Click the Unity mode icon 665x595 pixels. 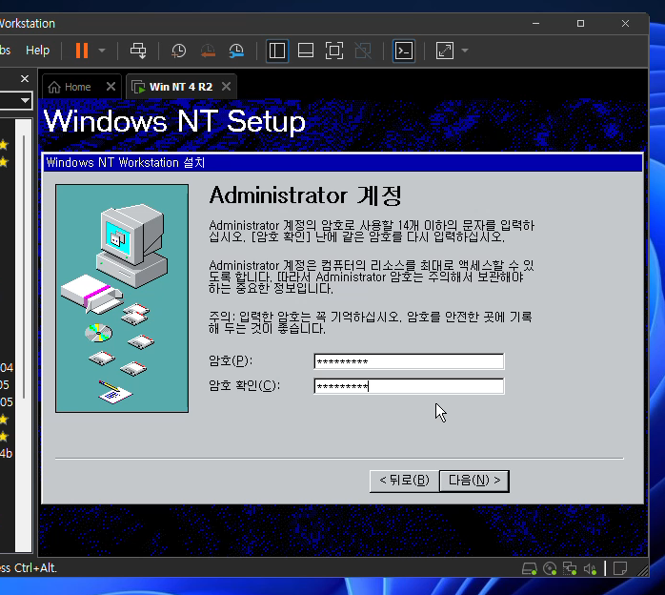363,51
